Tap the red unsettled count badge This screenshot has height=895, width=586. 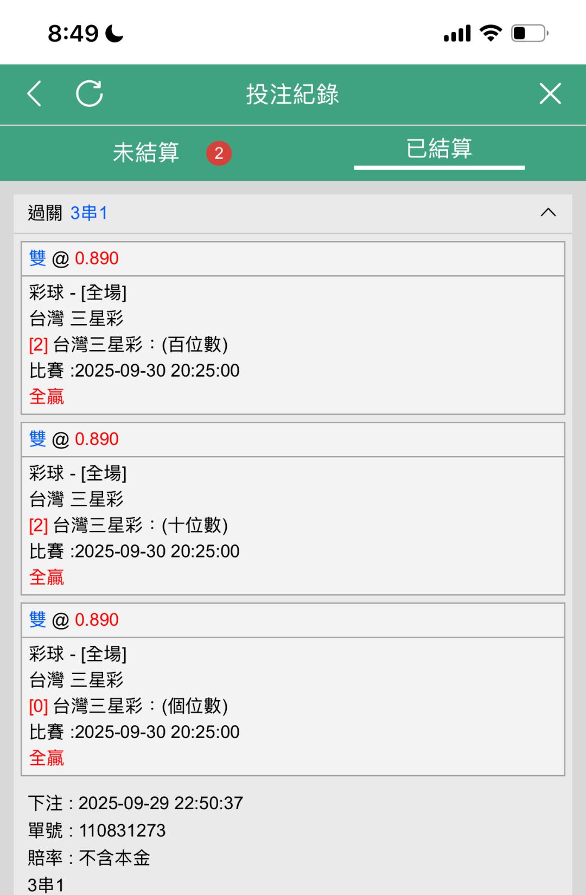(219, 153)
